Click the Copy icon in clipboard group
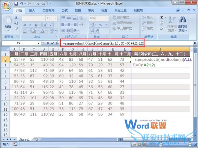Screen dimensions: 198x148 click(x=16, y=23)
